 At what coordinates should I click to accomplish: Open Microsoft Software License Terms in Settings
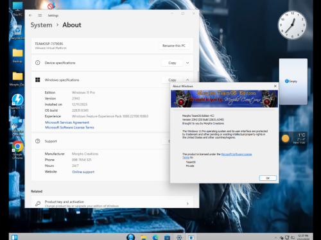click(69, 127)
